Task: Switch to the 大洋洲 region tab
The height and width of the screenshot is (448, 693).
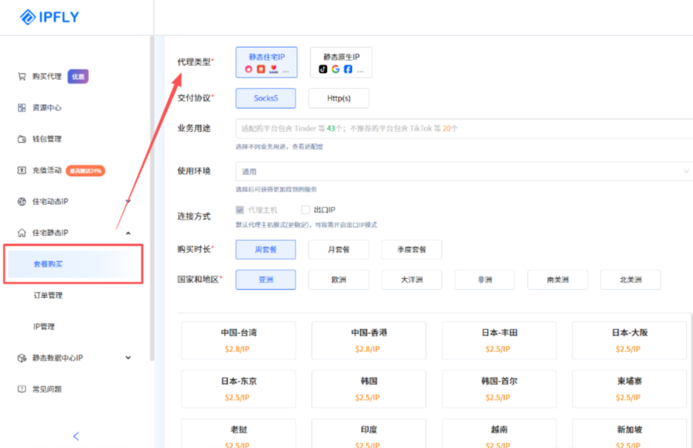Action: pos(411,280)
